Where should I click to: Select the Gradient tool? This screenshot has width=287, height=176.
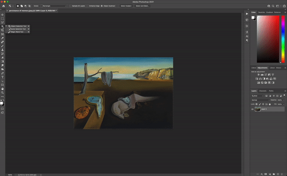pyautogui.click(x=2, y=62)
